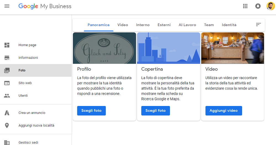
Task: Click the Crea un annuncio Ads icon
Action: [7, 113]
